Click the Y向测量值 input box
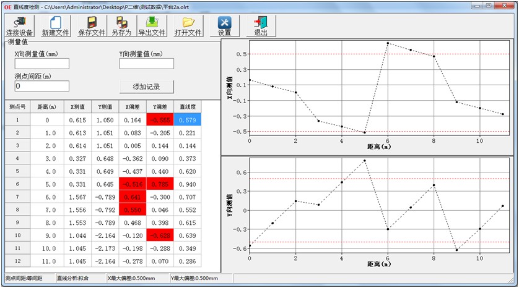Screen dimensions: 519x288 (x=146, y=63)
